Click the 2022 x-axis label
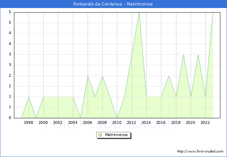The image size is (227, 157). coord(205,122)
